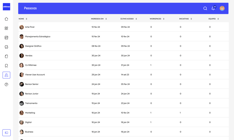Click the dashboard grid icon in the sidebar

pos(6,28)
